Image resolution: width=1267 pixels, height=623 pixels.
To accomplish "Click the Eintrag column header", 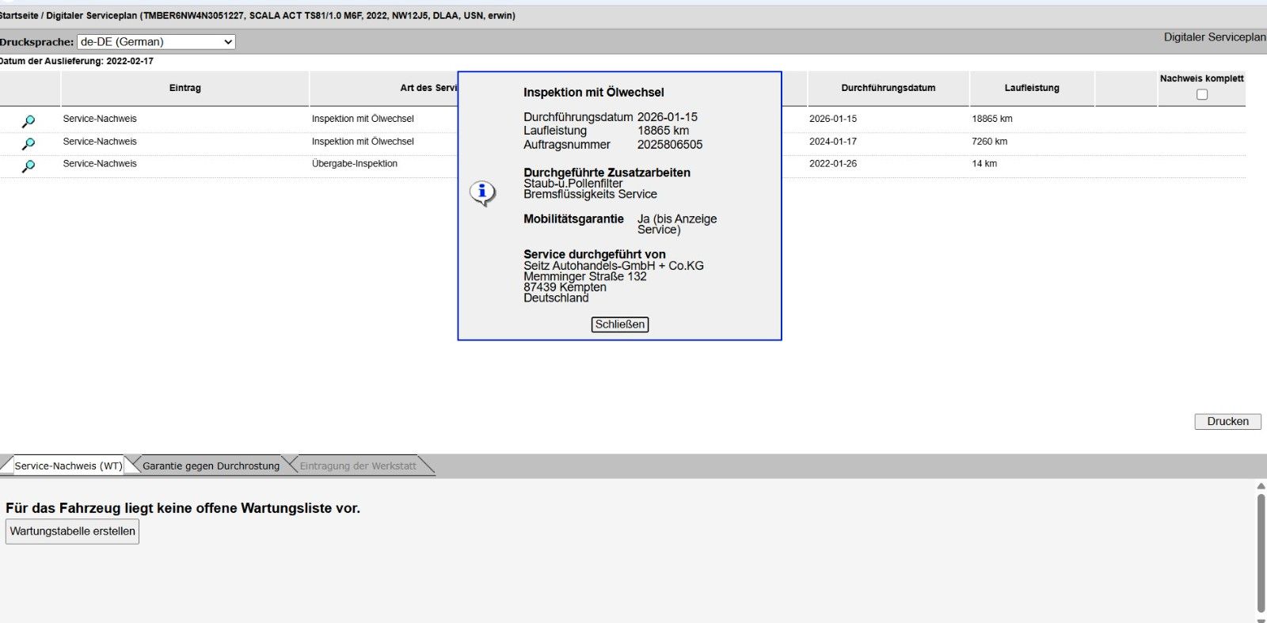I will point(185,89).
